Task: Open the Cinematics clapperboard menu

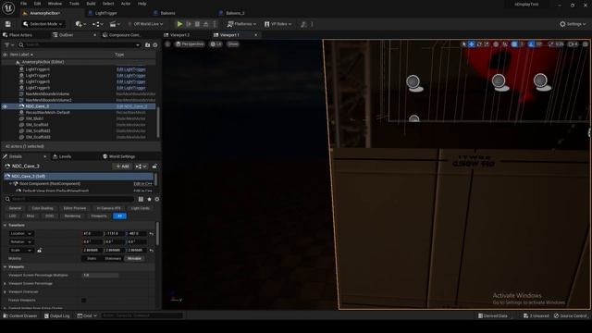Action: pyautogui.click(x=114, y=24)
